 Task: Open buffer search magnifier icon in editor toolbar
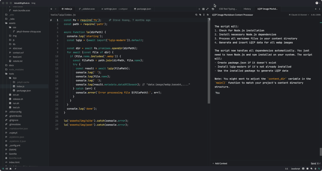click(x=196, y=15)
